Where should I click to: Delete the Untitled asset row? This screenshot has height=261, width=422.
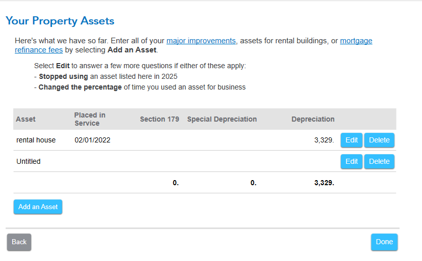point(379,162)
